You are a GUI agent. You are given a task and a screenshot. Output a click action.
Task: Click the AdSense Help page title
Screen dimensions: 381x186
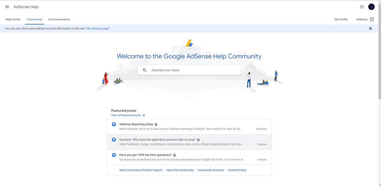click(26, 7)
